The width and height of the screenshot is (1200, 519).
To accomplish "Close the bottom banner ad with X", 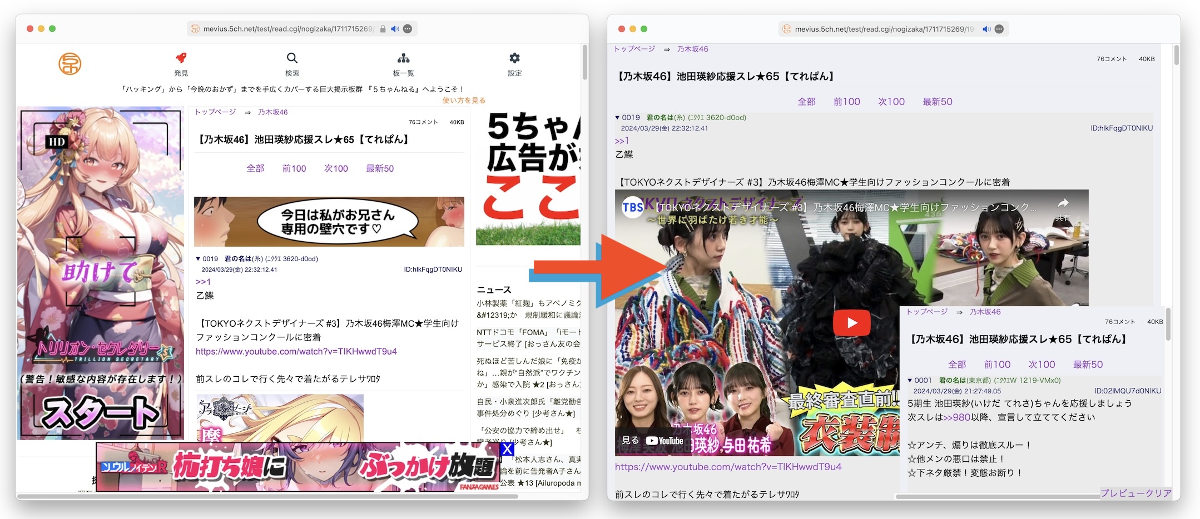I will 507,449.
